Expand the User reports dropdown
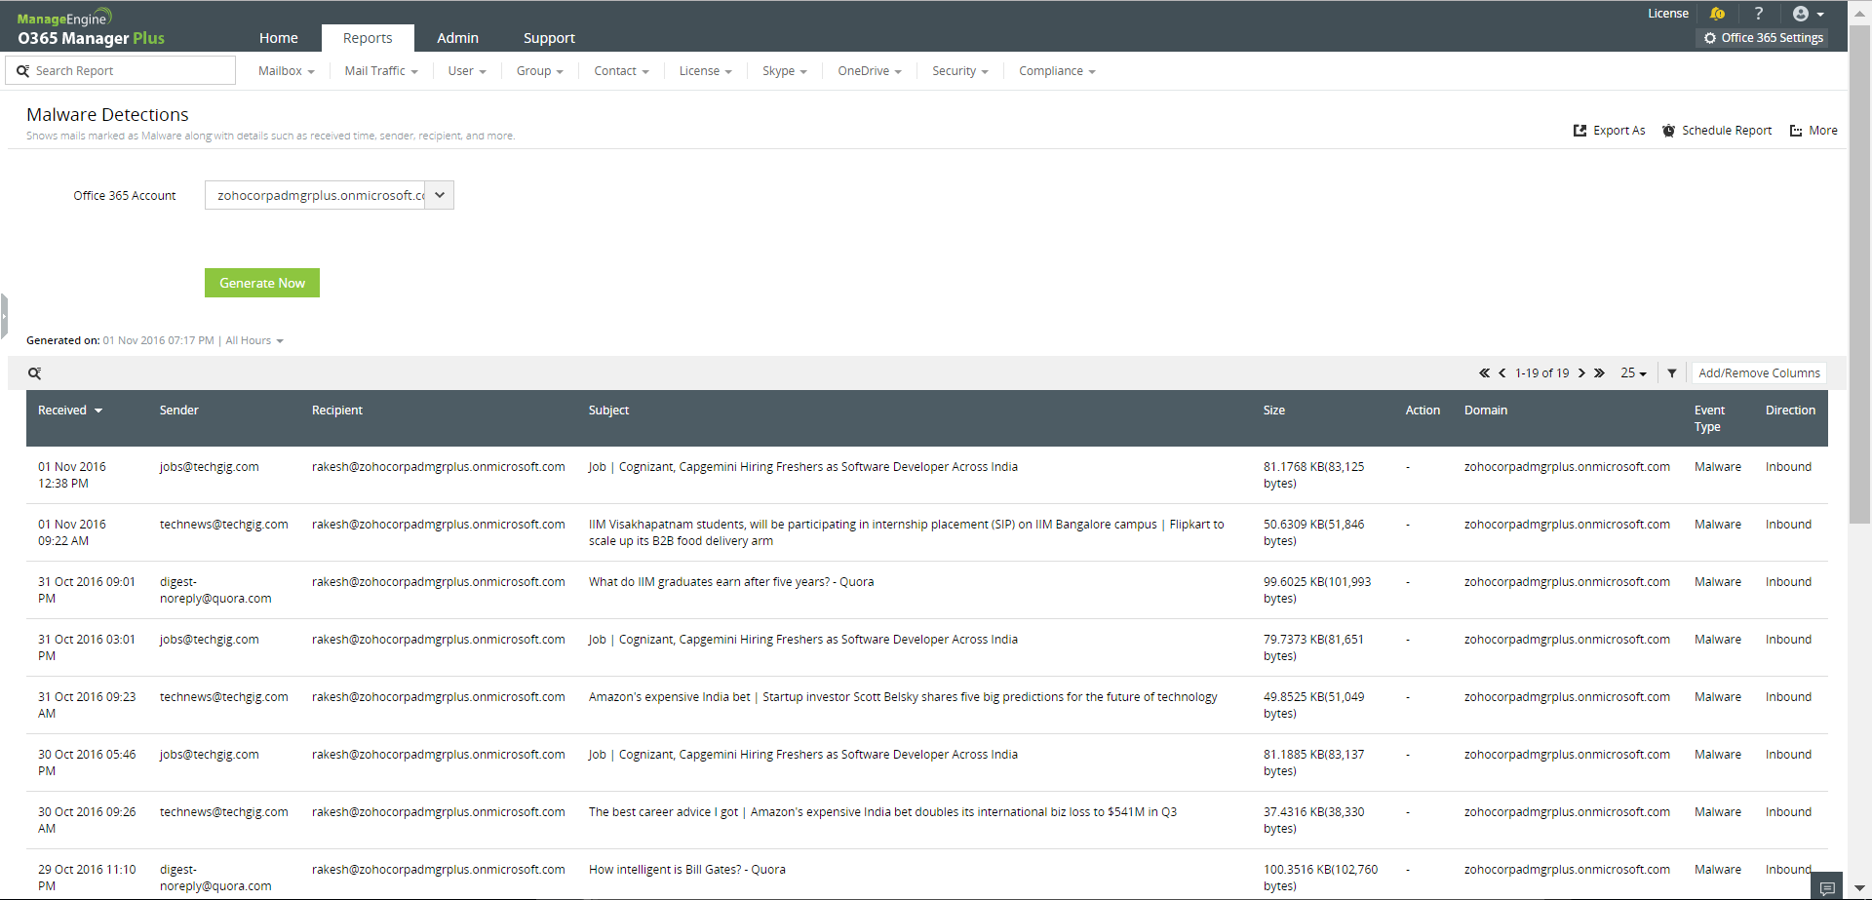1872x900 pixels. click(x=467, y=71)
